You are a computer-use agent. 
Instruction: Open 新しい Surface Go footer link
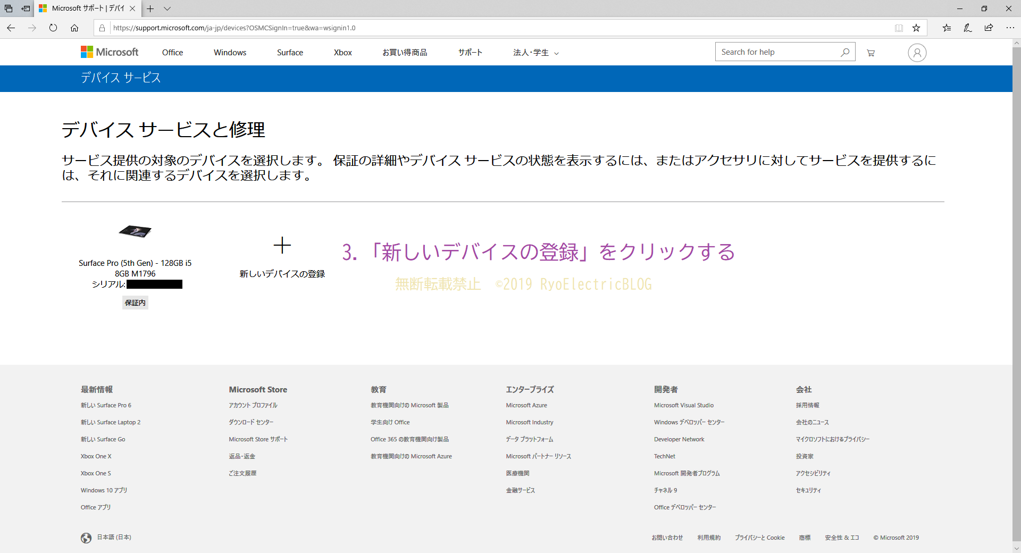coord(103,439)
